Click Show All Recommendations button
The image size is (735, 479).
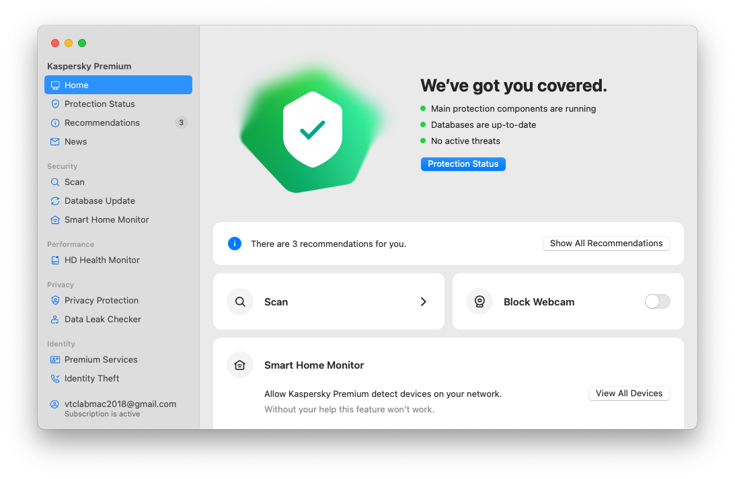[x=606, y=244]
